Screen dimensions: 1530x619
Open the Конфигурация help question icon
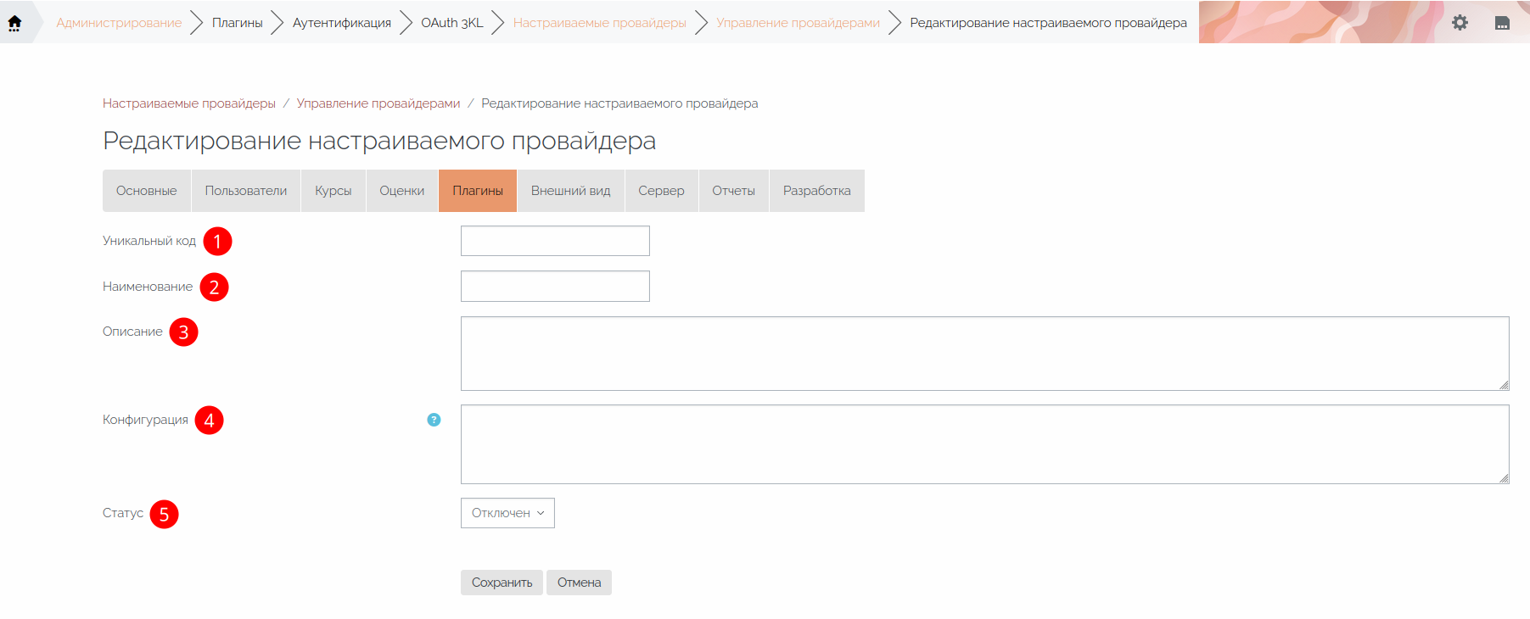[x=434, y=420]
